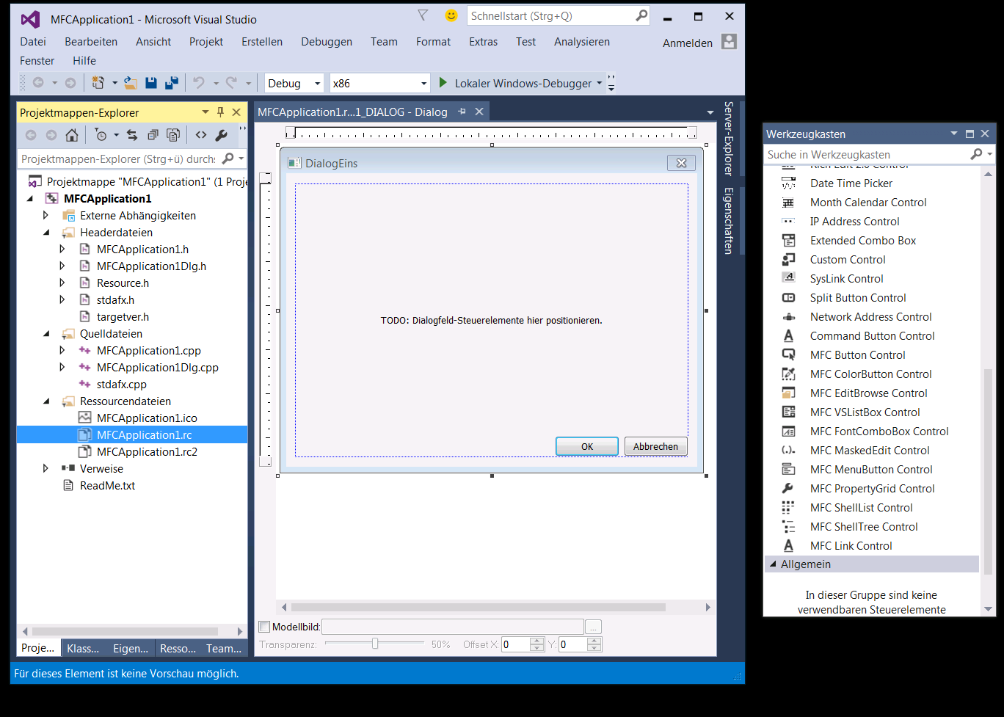Enable the Modellbild checkbox
The height and width of the screenshot is (717, 1004).
click(264, 627)
